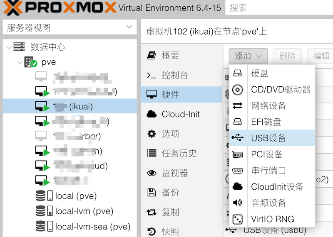Click the floppy disk icon beside 备份
333x237 pixels.
click(152, 192)
